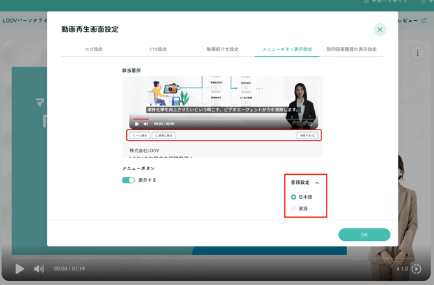
Task: Click the 共有する button in preview
Action: [307, 135]
